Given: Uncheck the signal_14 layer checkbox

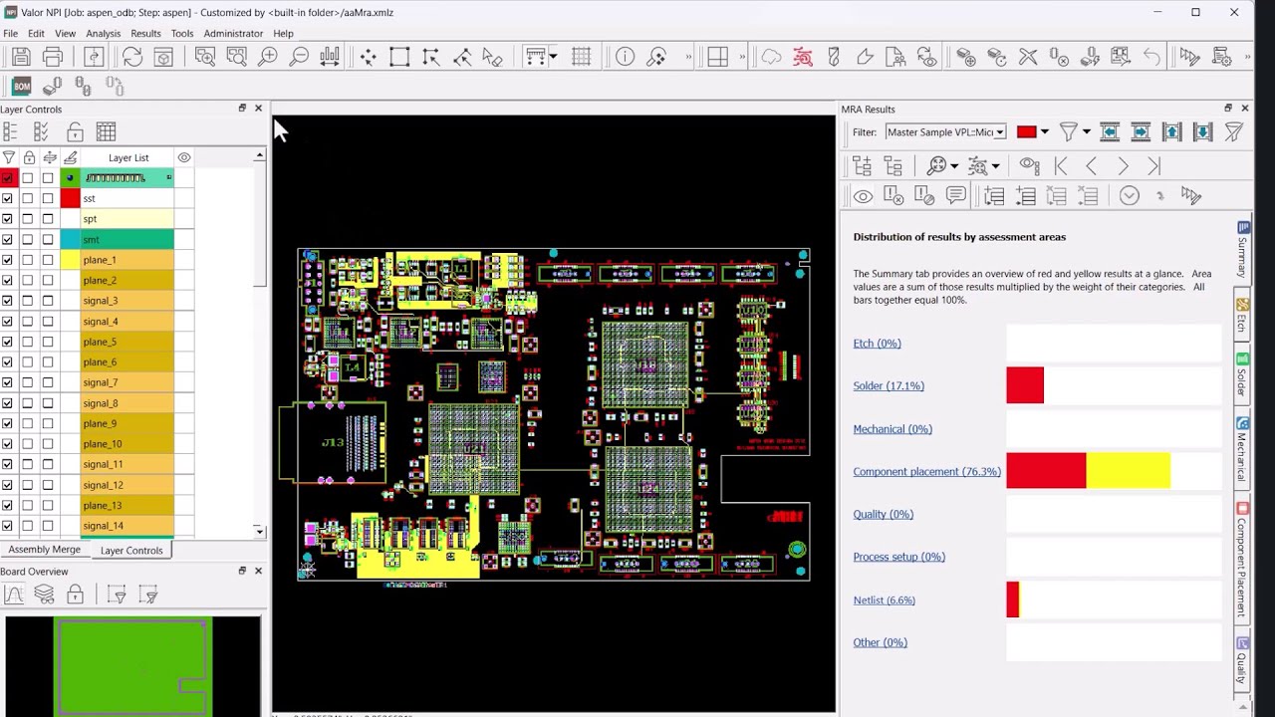Looking at the screenshot, I should pos(7,526).
